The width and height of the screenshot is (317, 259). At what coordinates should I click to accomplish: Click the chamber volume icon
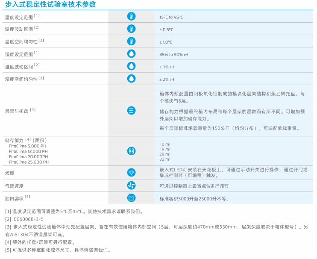[131, 198]
